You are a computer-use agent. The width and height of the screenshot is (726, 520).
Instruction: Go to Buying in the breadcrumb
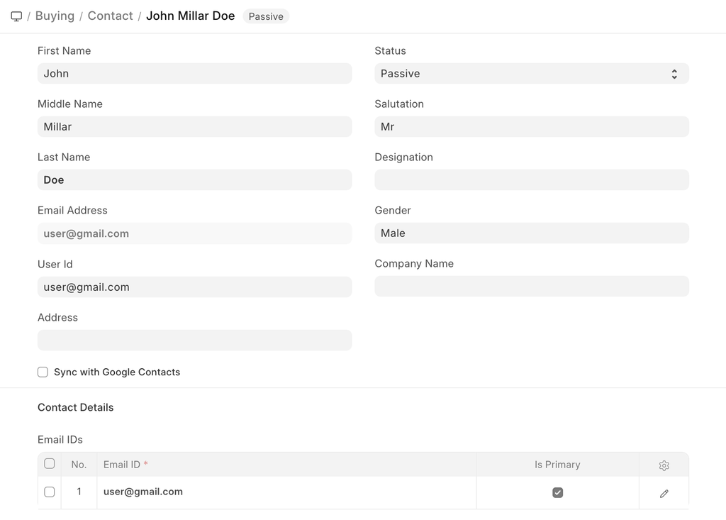point(55,16)
